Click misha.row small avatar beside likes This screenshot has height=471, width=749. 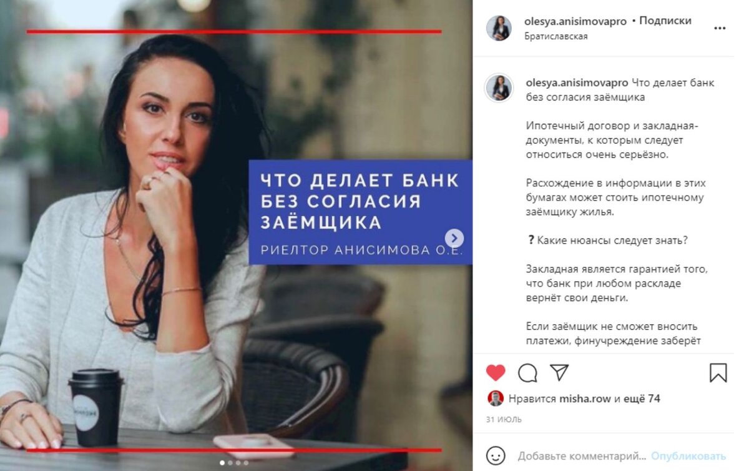pos(496,399)
